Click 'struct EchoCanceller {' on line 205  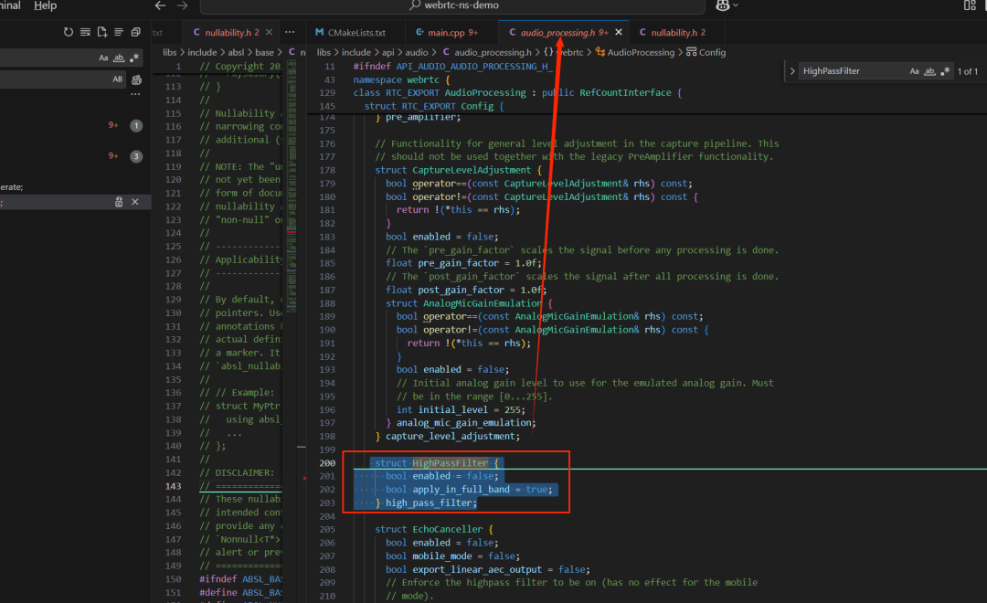click(434, 529)
